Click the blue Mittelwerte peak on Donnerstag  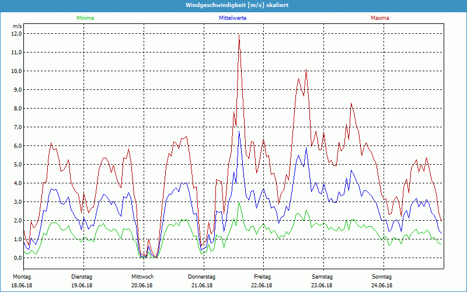coord(239,131)
